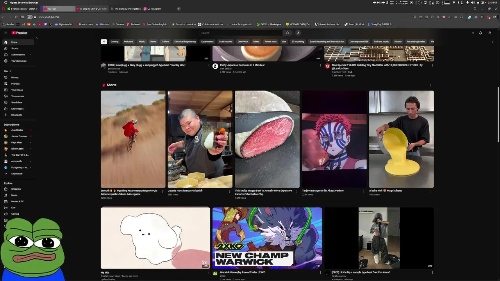The width and height of the screenshot is (500, 281).
Task: Open Articles bookmarks folder
Action: tap(9, 24)
